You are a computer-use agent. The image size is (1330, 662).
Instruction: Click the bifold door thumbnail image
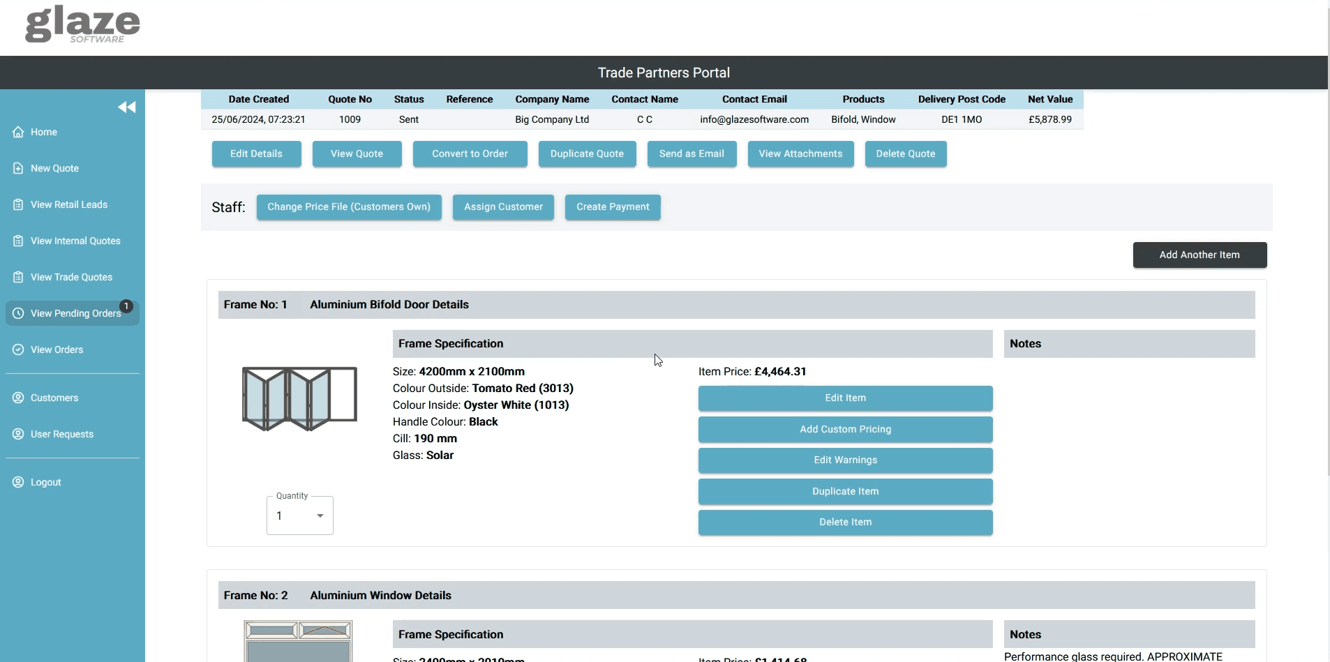point(299,398)
